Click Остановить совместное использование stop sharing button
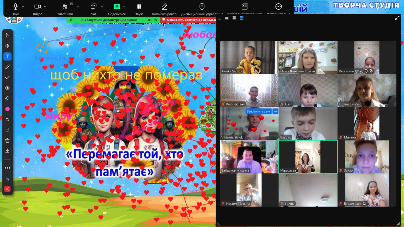Screen dimensions: 404x227 189,20
